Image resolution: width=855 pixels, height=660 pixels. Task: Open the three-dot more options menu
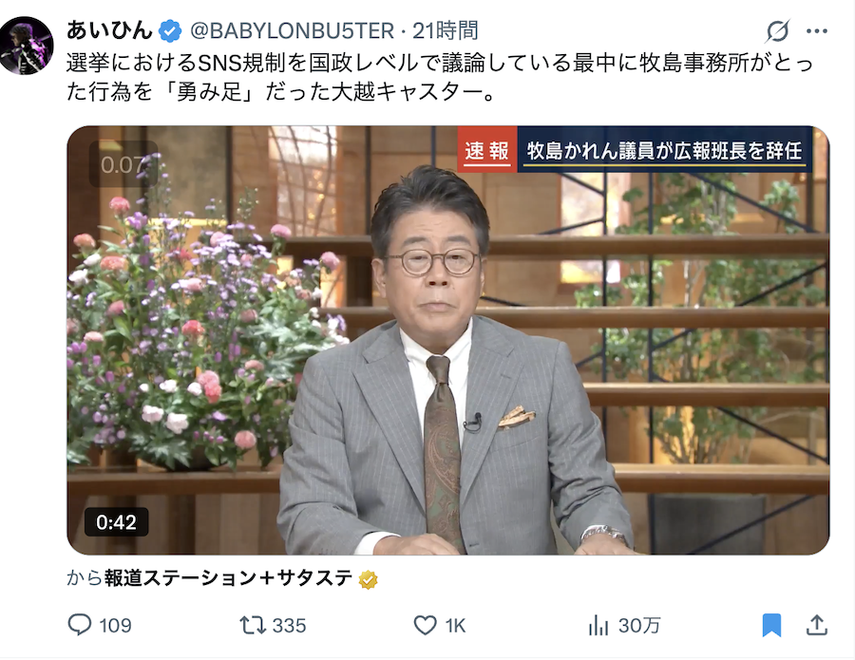tap(816, 31)
